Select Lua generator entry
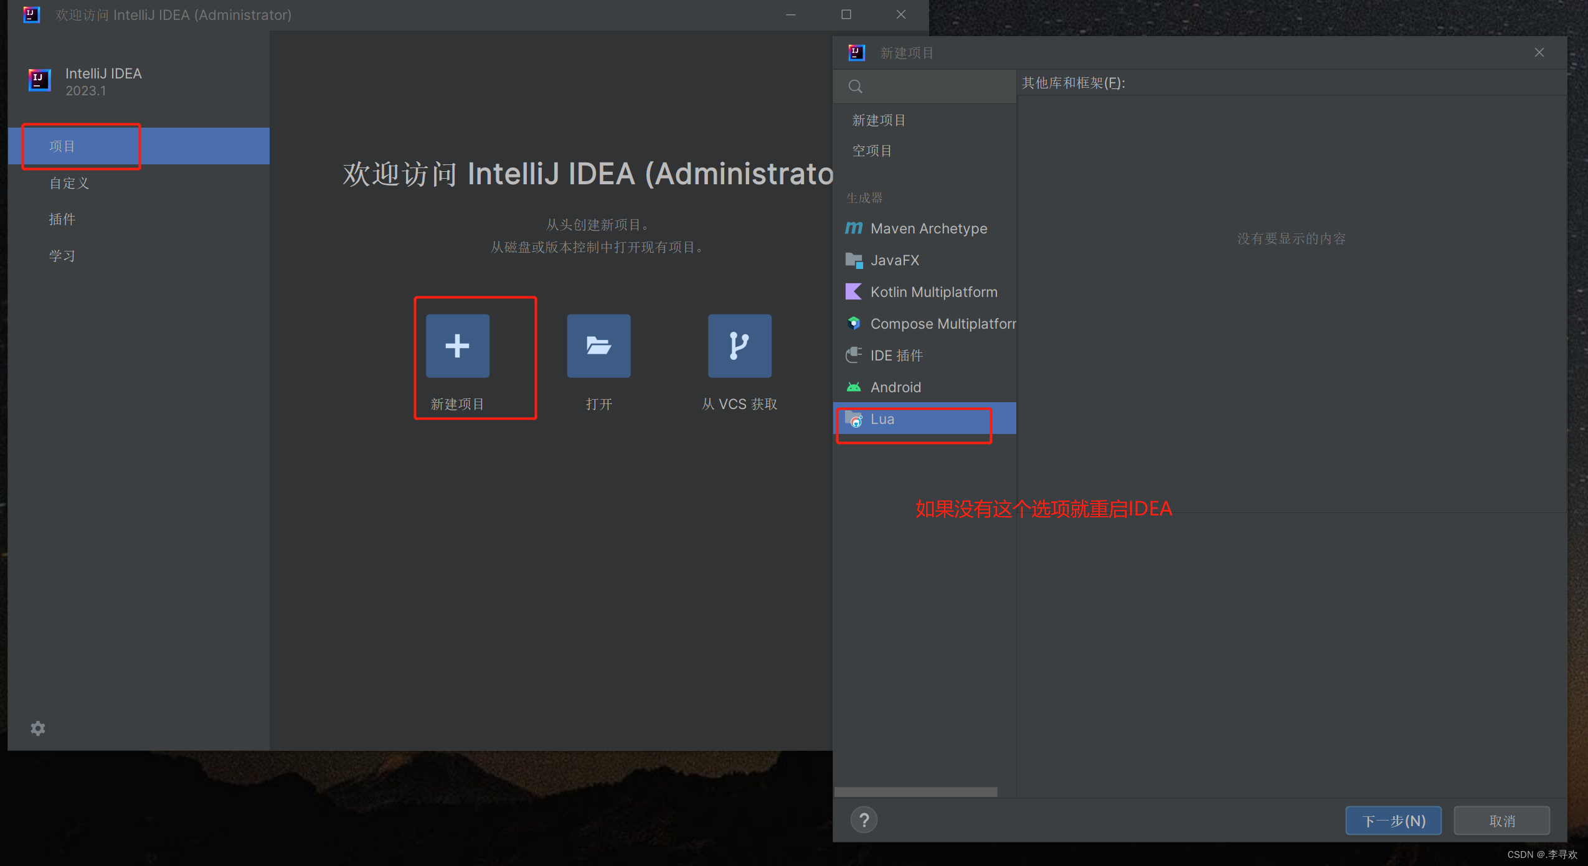 click(x=882, y=419)
